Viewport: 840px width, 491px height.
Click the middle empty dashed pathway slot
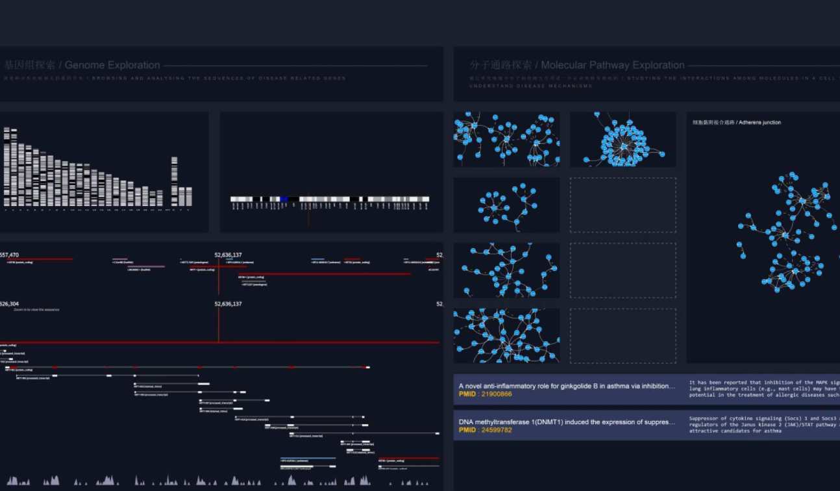623,270
